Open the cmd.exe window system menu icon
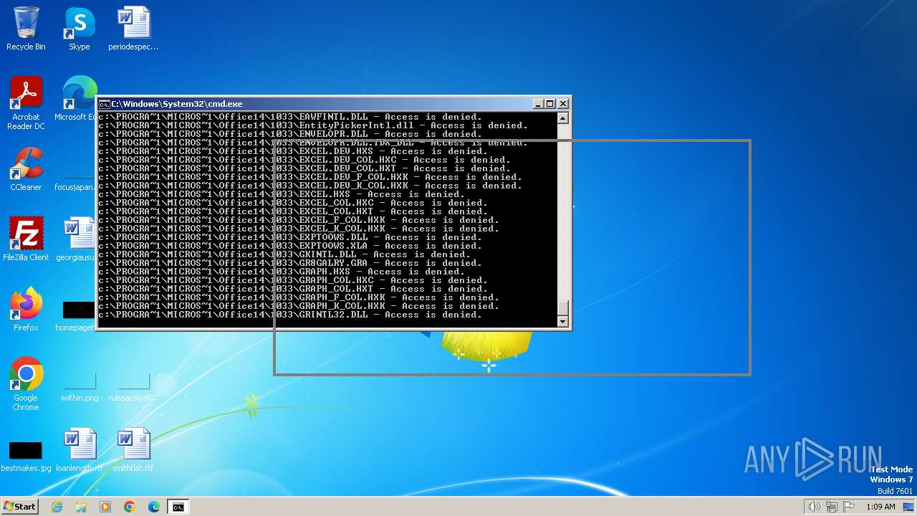Screen dimensions: 917x516 coord(105,104)
